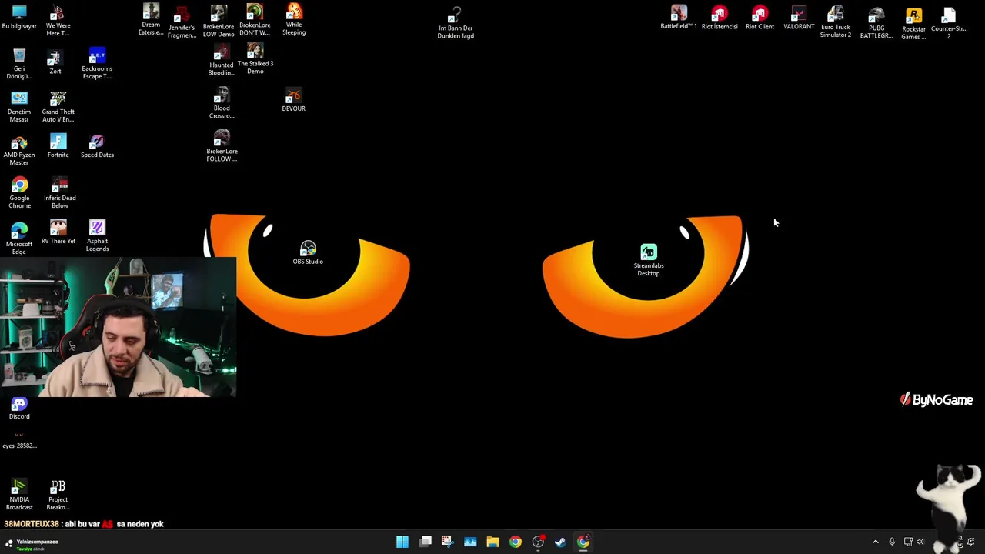
Task: Open Discord desktop shortcut
Action: (x=19, y=409)
